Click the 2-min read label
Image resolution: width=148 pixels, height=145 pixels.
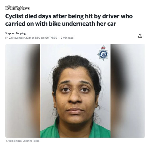click(x=67, y=38)
